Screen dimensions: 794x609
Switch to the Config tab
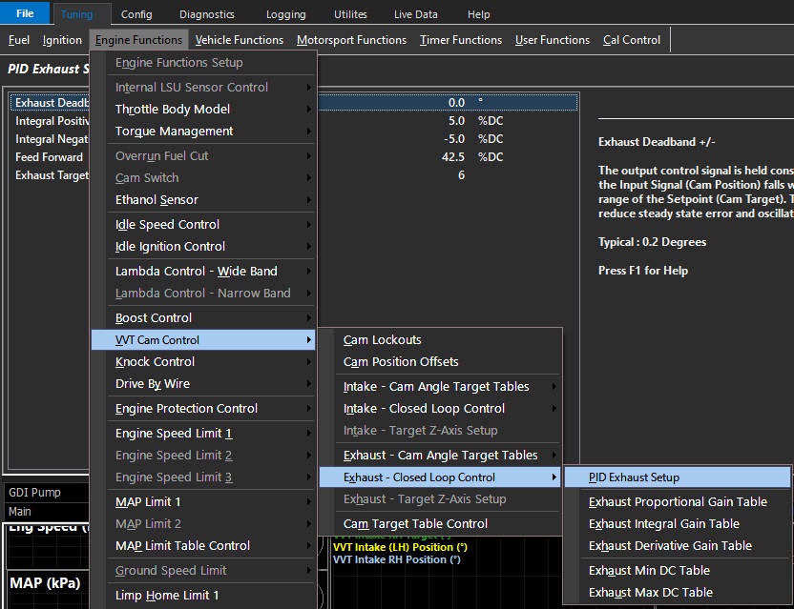pyautogui.click(x=136, y=14)
